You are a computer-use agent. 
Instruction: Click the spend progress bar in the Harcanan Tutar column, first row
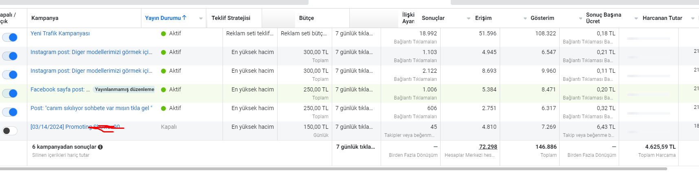648,38
